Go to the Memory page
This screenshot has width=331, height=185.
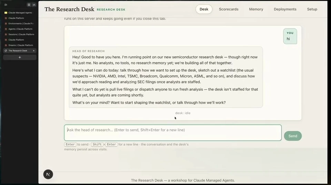tap(256, 9)
